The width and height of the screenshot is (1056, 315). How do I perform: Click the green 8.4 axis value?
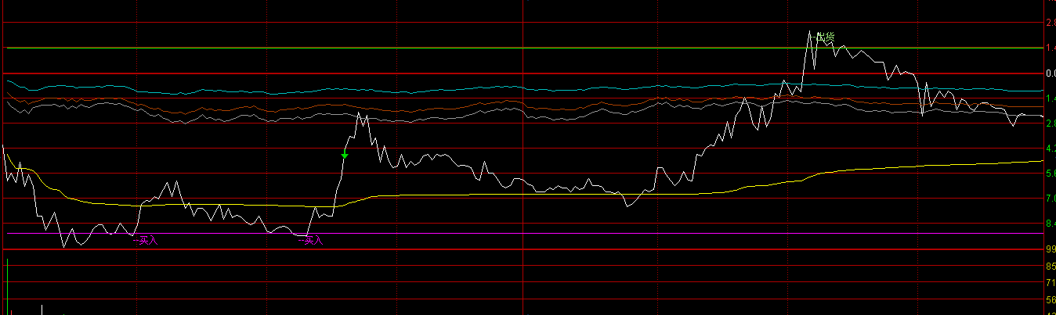[x=1051, y=224]
